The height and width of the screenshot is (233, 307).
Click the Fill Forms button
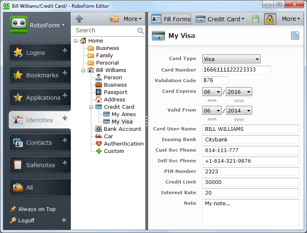pyautogui.click(x=171, y=19)
